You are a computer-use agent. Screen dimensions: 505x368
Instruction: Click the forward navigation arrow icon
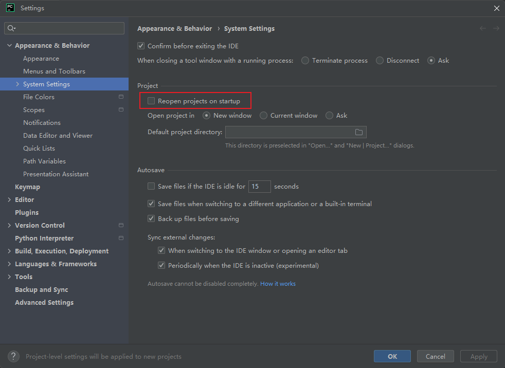coord(496,28)
